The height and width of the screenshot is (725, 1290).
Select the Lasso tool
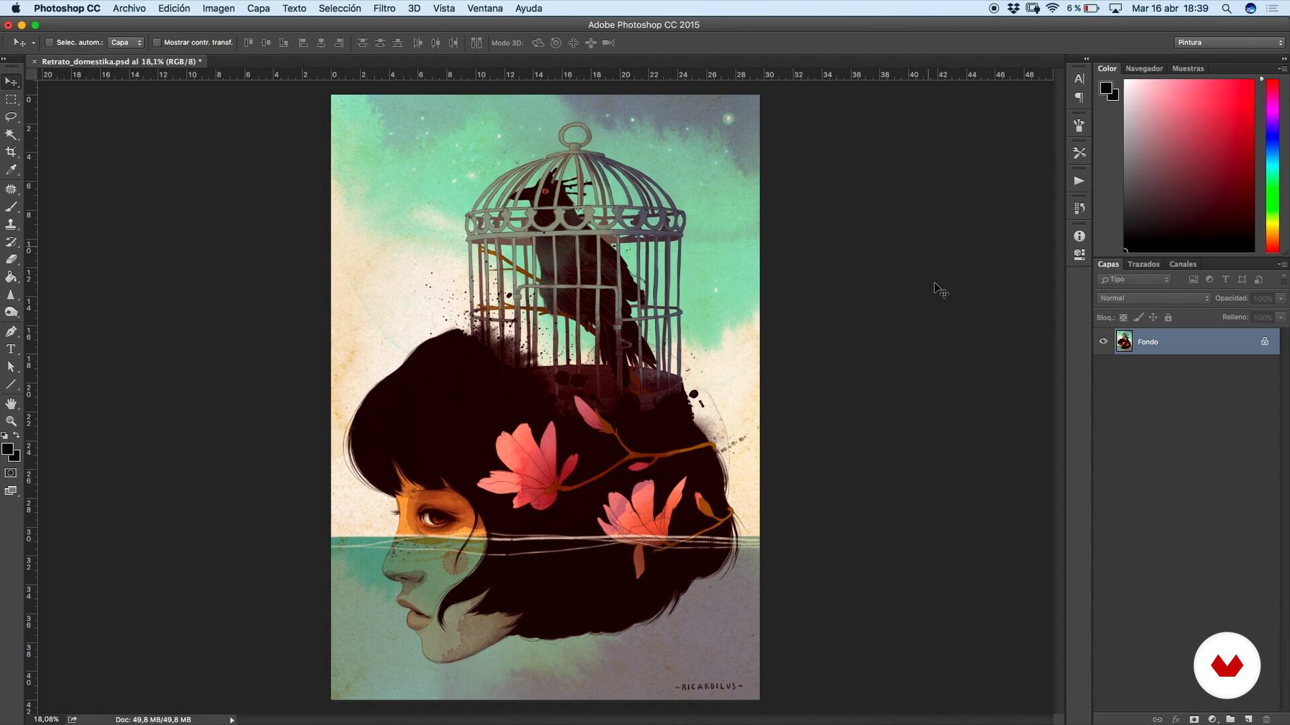[11, 117]
